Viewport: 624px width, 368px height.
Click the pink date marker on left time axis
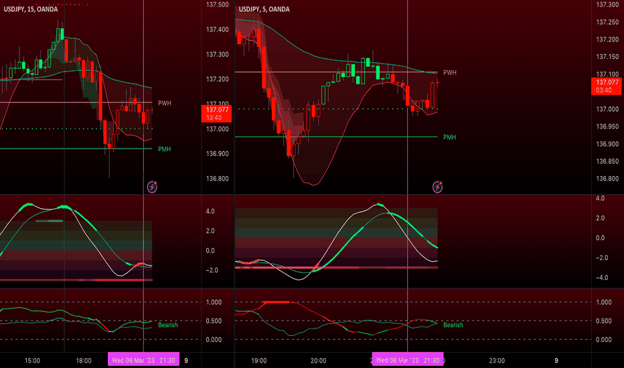143,360
